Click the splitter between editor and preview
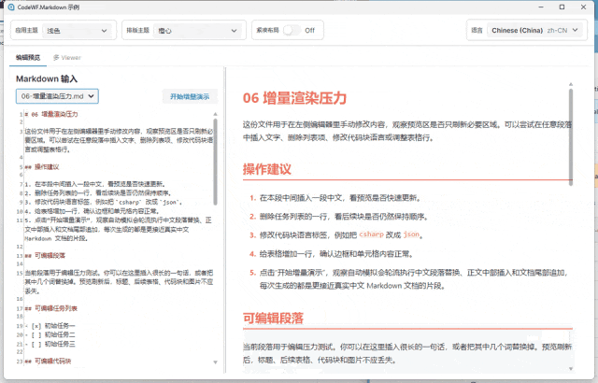The image size is (598, 383). click(225, 220)
